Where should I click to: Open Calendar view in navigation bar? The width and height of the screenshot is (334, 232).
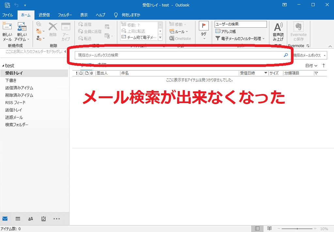(x=18, y=219)
